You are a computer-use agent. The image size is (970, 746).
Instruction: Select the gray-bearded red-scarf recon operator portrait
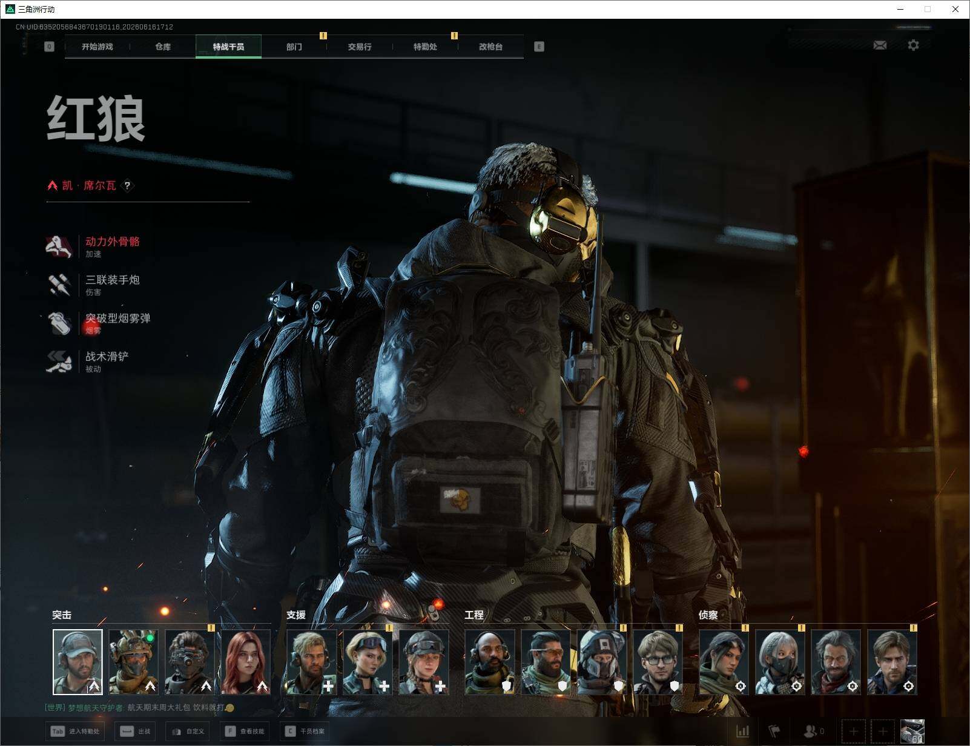point(836,662)
